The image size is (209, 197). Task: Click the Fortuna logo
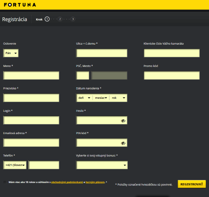tap(20, 5)
